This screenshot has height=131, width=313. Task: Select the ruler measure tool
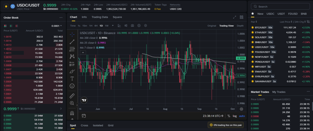(72, 96)
